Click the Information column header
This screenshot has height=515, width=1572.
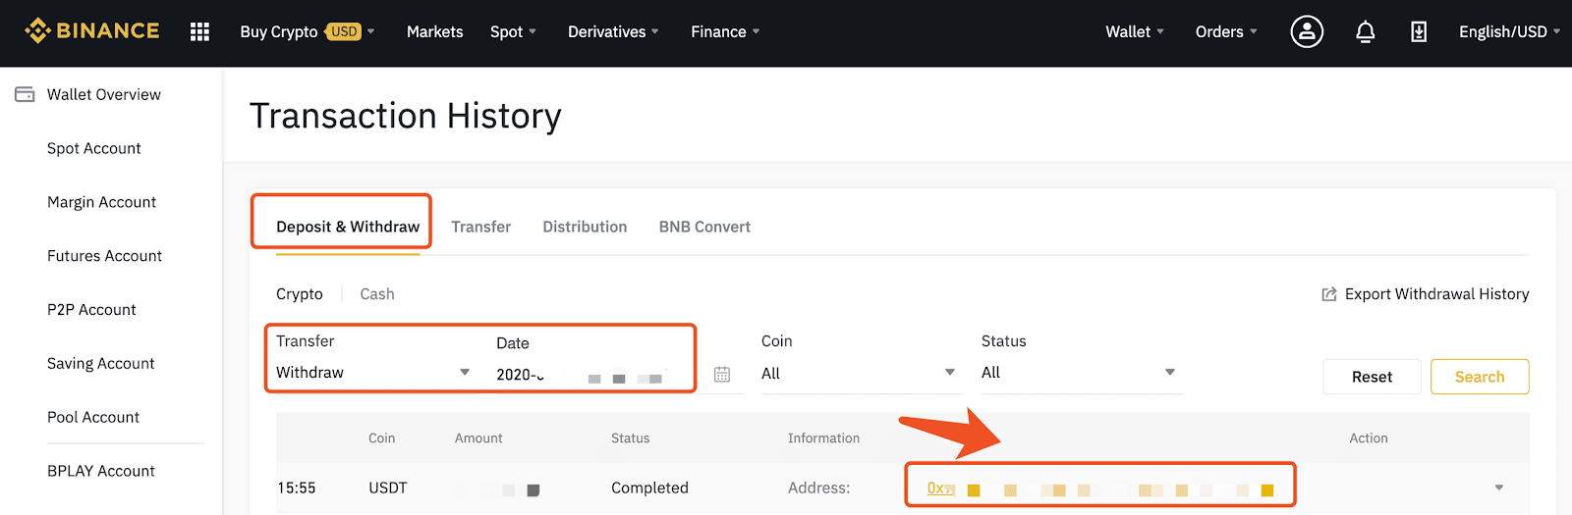click(823, 438)
